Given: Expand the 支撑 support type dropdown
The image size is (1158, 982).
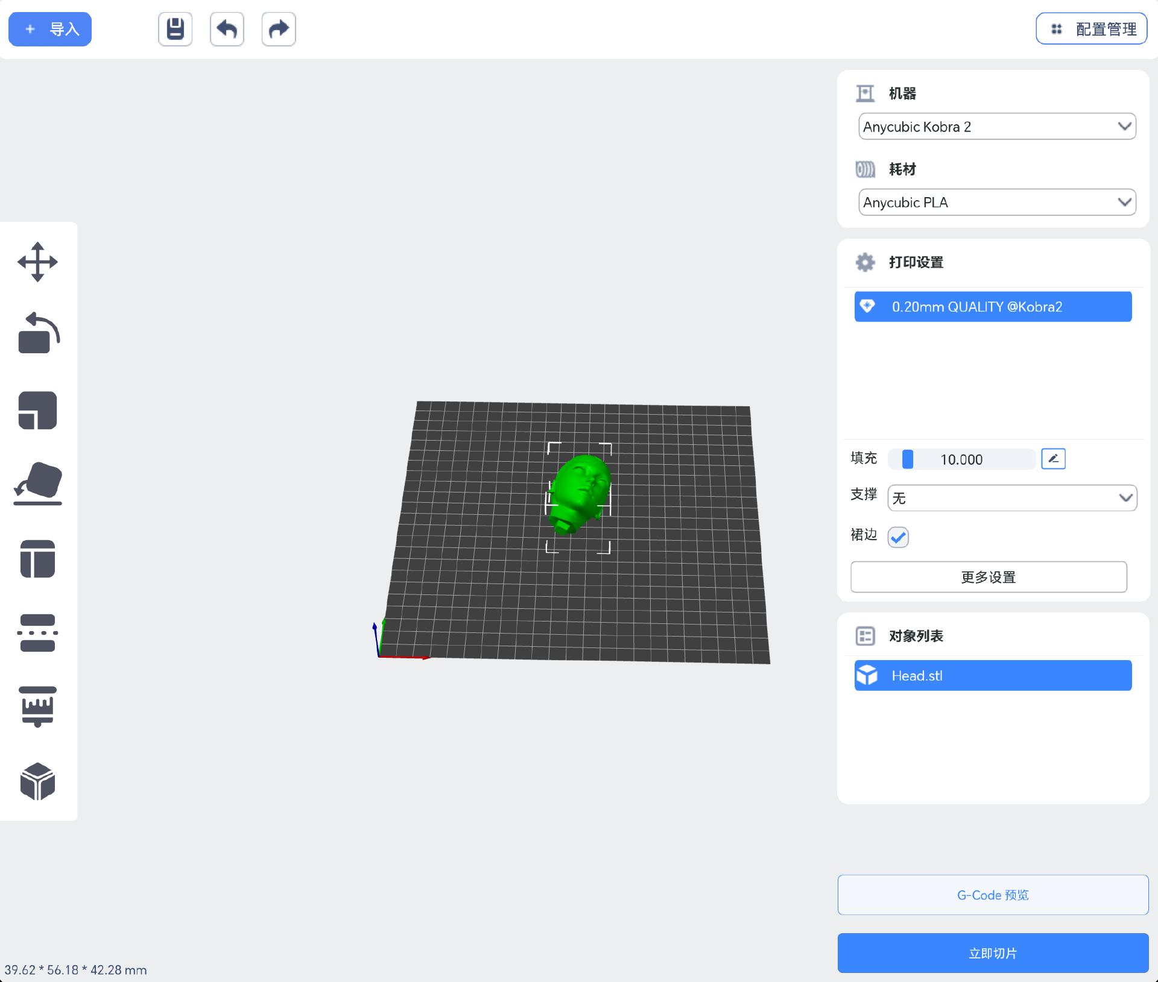Looking at the screenshot, I should click(x=1012, y=498).
